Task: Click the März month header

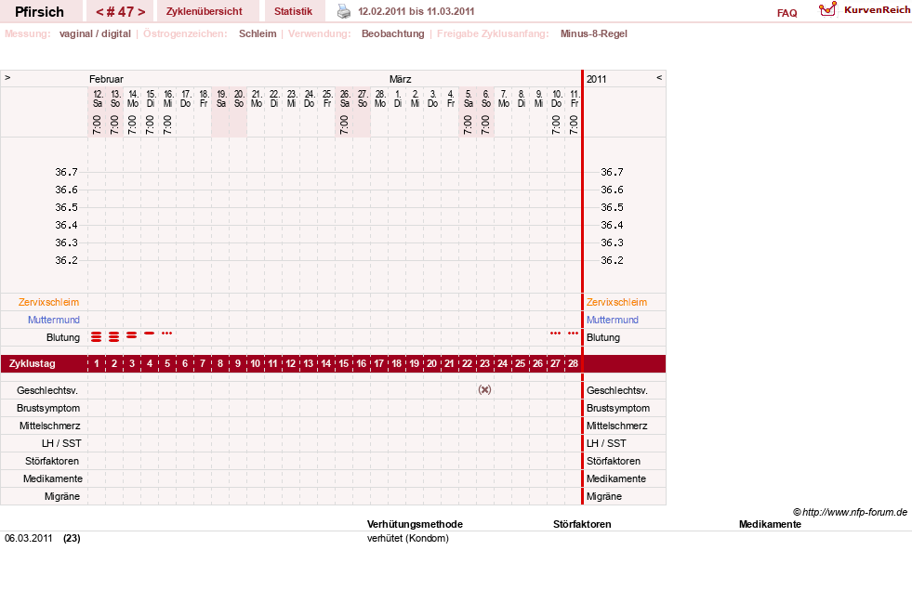Action: click(400, 79)
